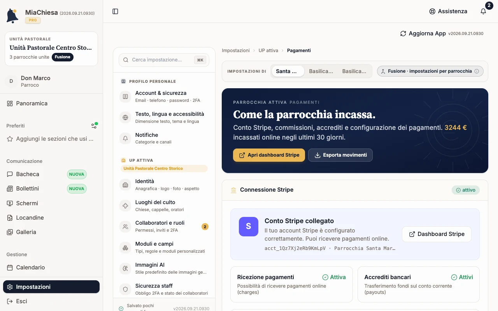Click the Bollettini newspaper icon
The height and width of the screenshot is (311, 498).
click(10, 189)
